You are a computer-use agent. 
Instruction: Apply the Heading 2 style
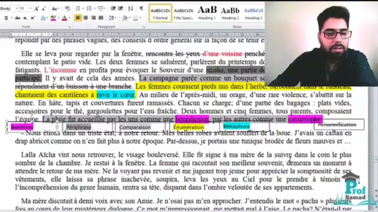point(230,13)
